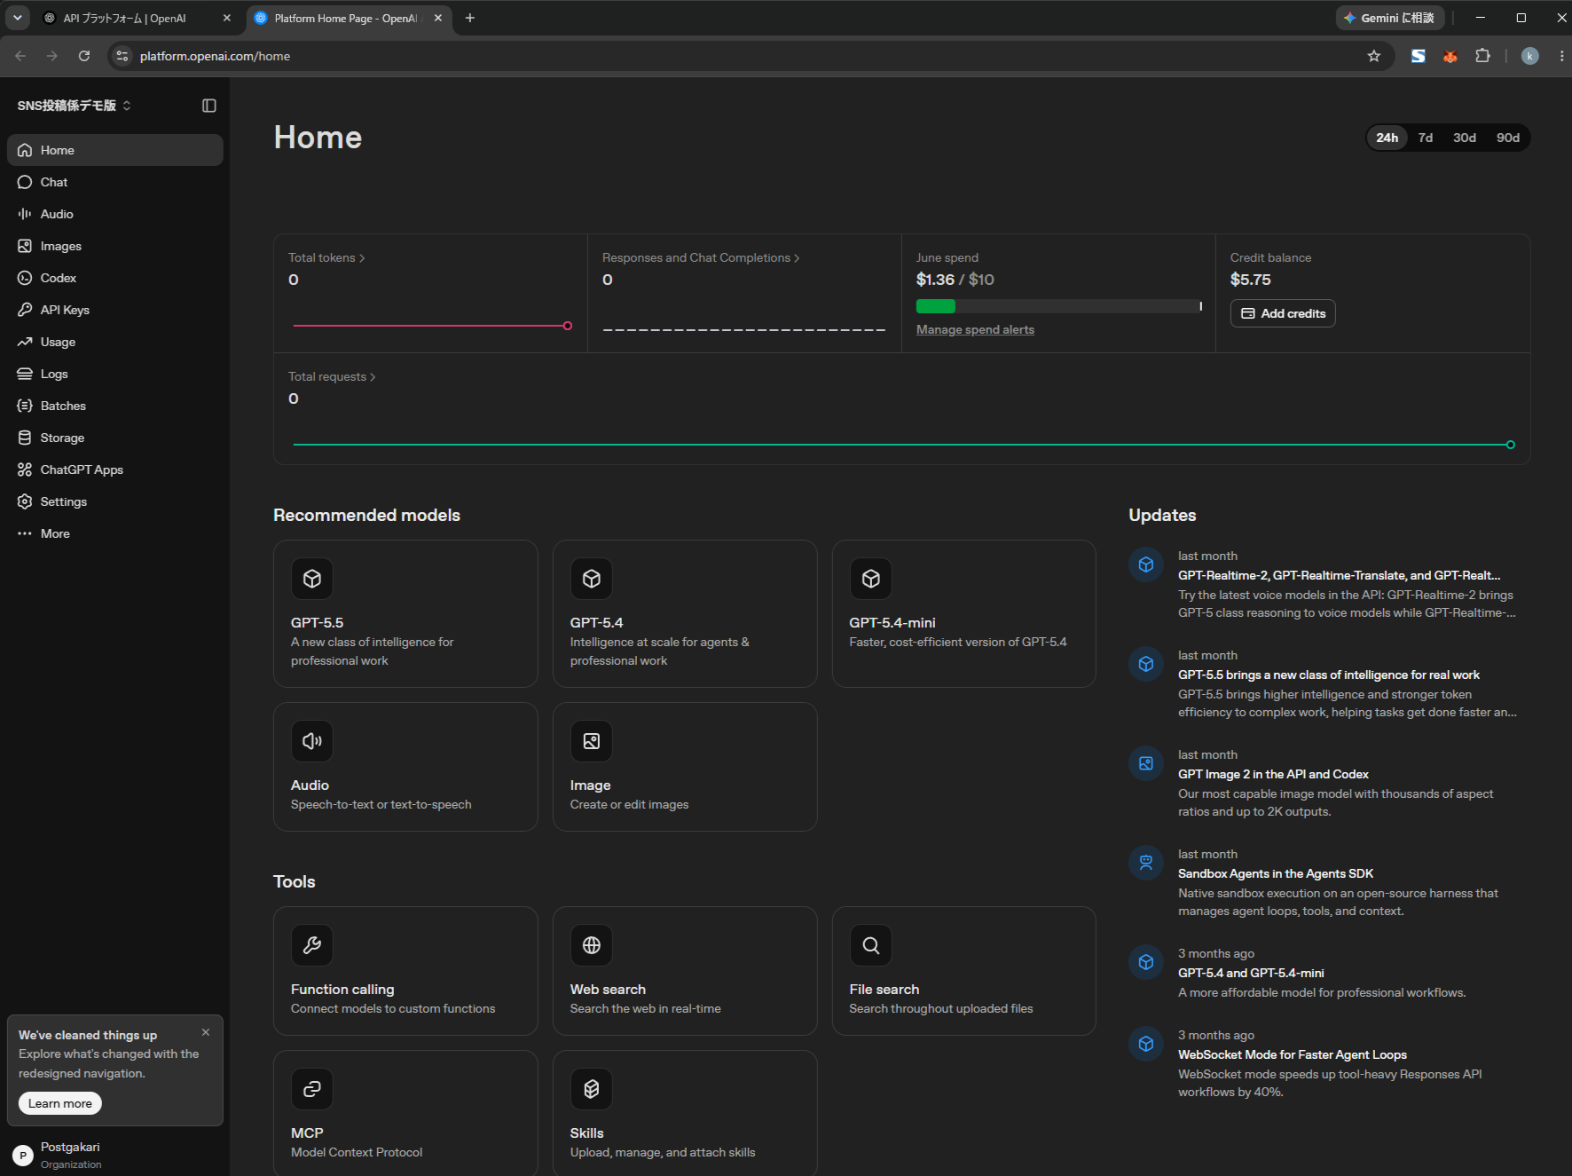
Task: Open the Web search tool card
Action: point(685,971)
